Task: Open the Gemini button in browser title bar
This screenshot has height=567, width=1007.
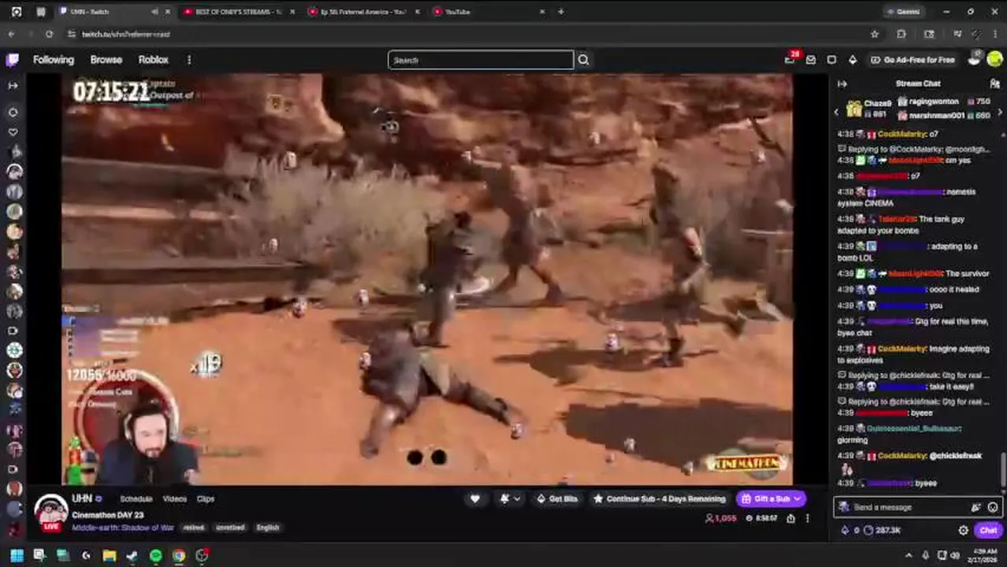Action: coord(903,12)
